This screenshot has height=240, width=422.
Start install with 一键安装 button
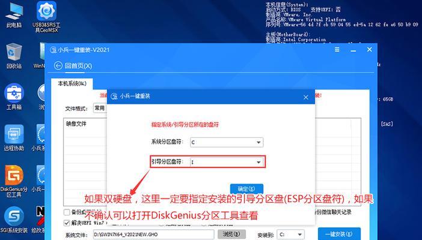pyautogui.click(x=339, y=234)
